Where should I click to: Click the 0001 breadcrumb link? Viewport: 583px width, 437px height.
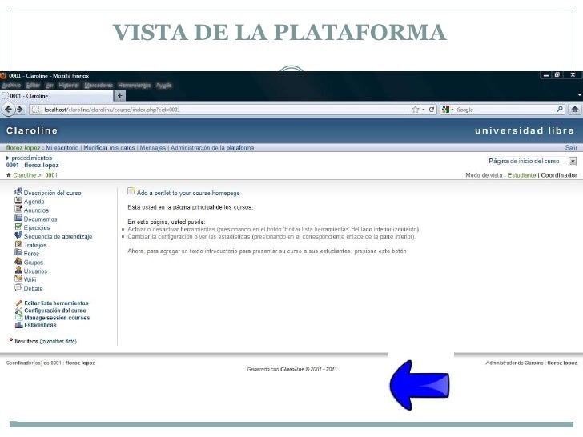click(51, 175)
